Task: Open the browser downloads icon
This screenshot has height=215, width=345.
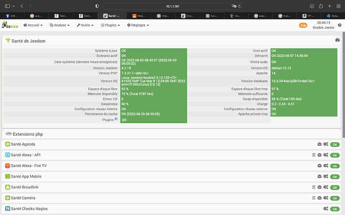Action: tap(312, 6)
